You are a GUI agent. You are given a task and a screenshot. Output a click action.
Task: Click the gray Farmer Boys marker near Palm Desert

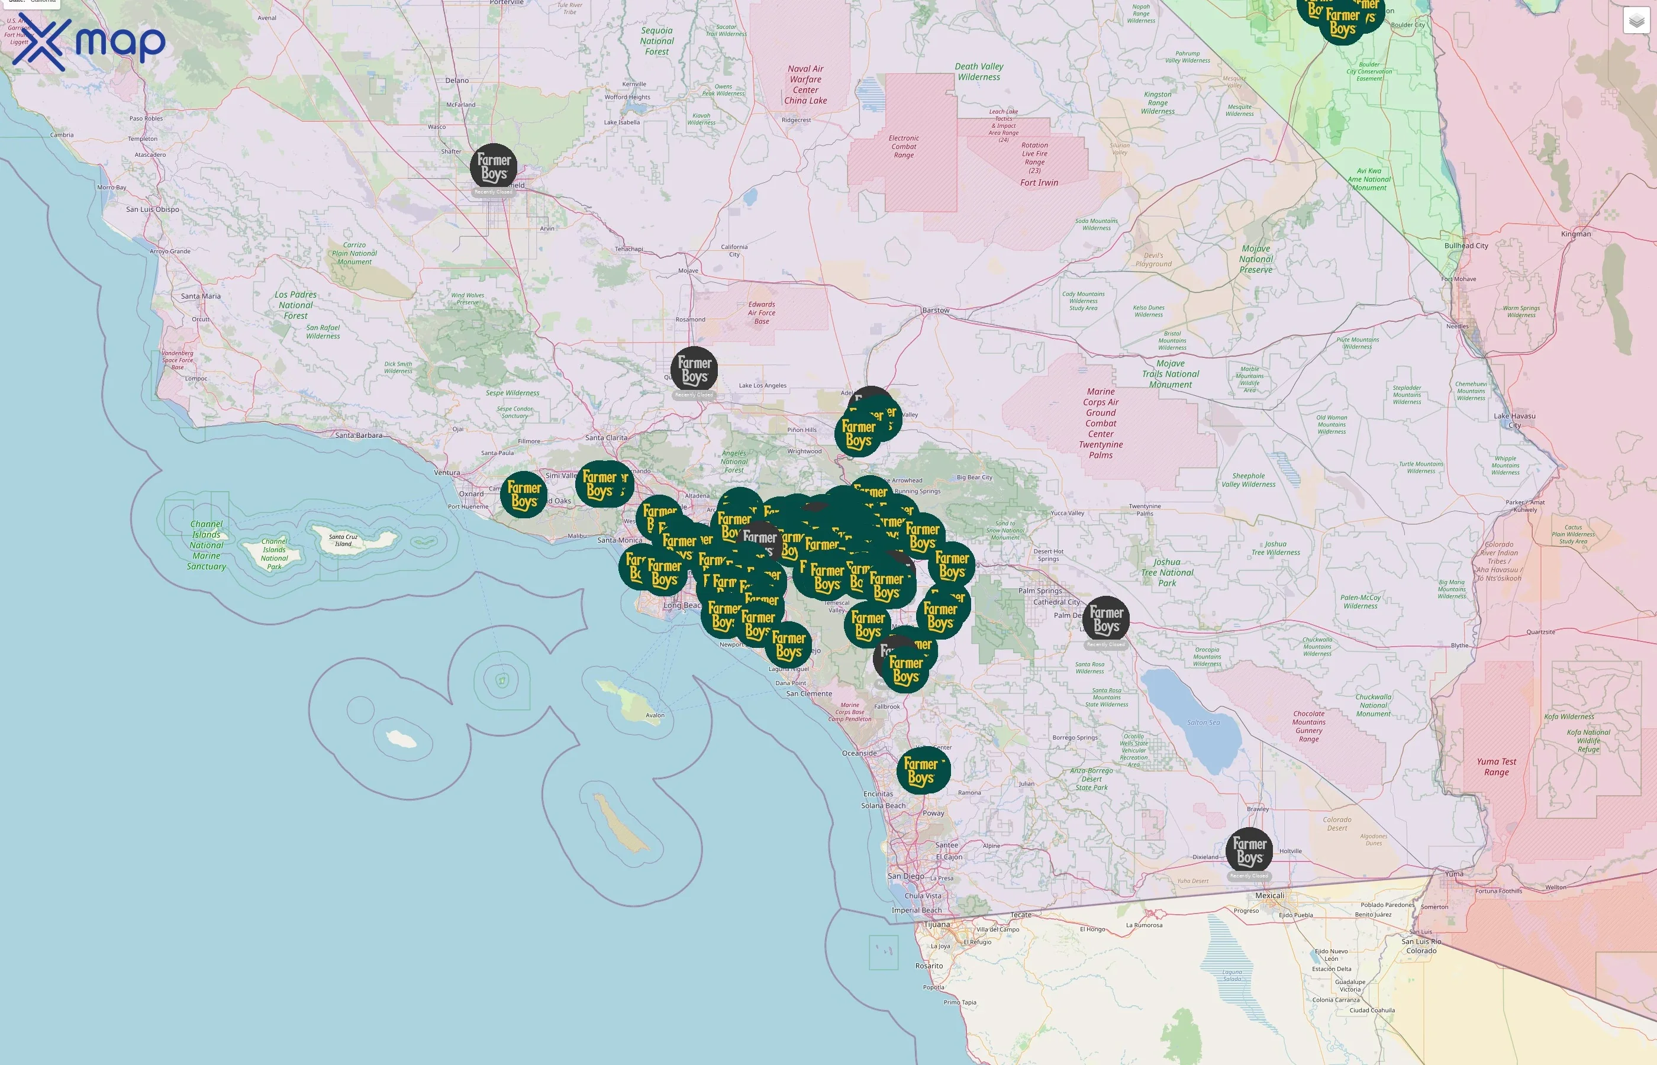click(1107, 618)
